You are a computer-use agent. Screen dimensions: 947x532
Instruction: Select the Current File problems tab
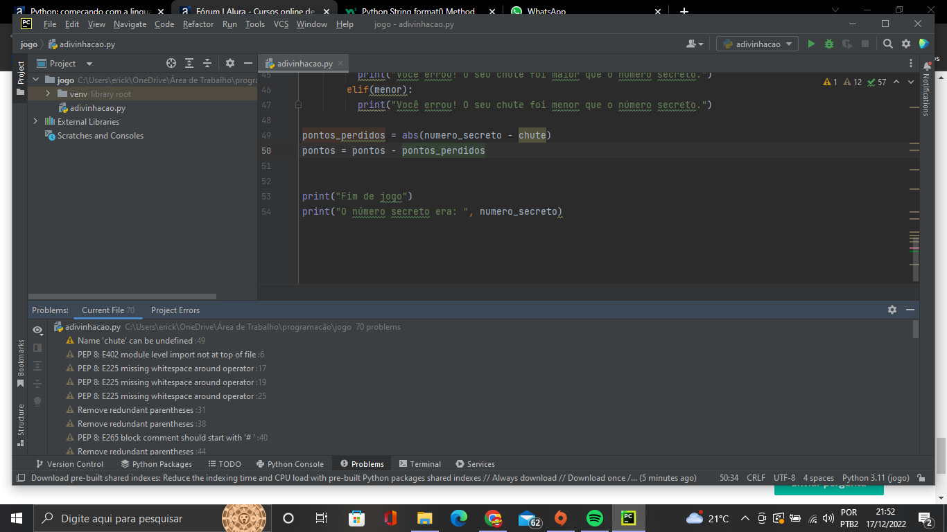pos(108,310)
